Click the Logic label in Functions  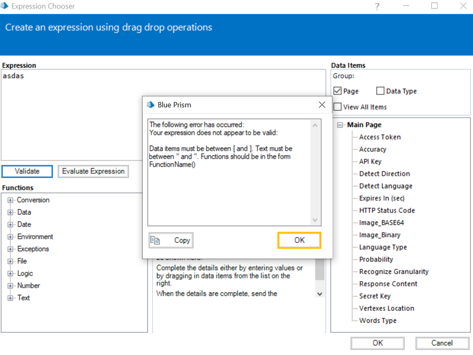pyautogui.click(x=25, y=274)
